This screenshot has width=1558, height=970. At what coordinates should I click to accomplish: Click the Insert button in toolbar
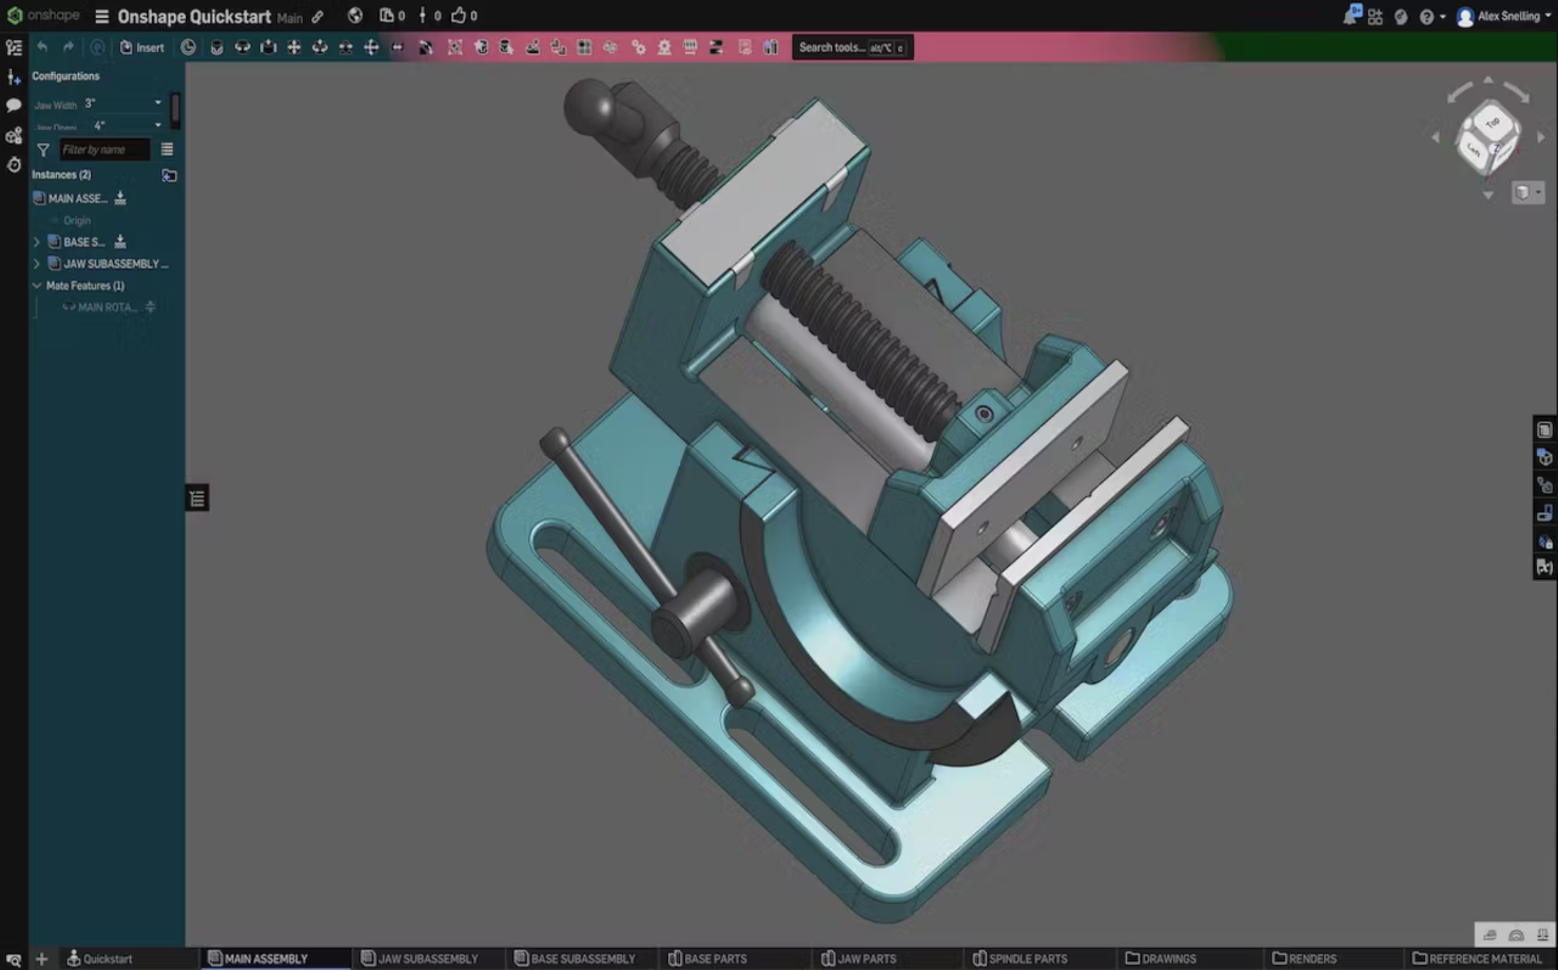[142, 47]
